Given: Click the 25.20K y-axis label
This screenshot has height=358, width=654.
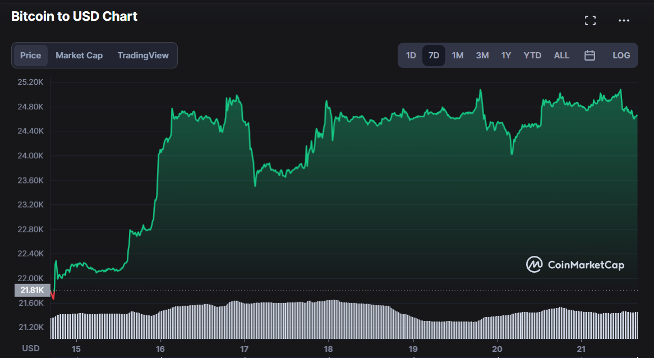Looking at the screenshot, I should (x=30, y=82).
